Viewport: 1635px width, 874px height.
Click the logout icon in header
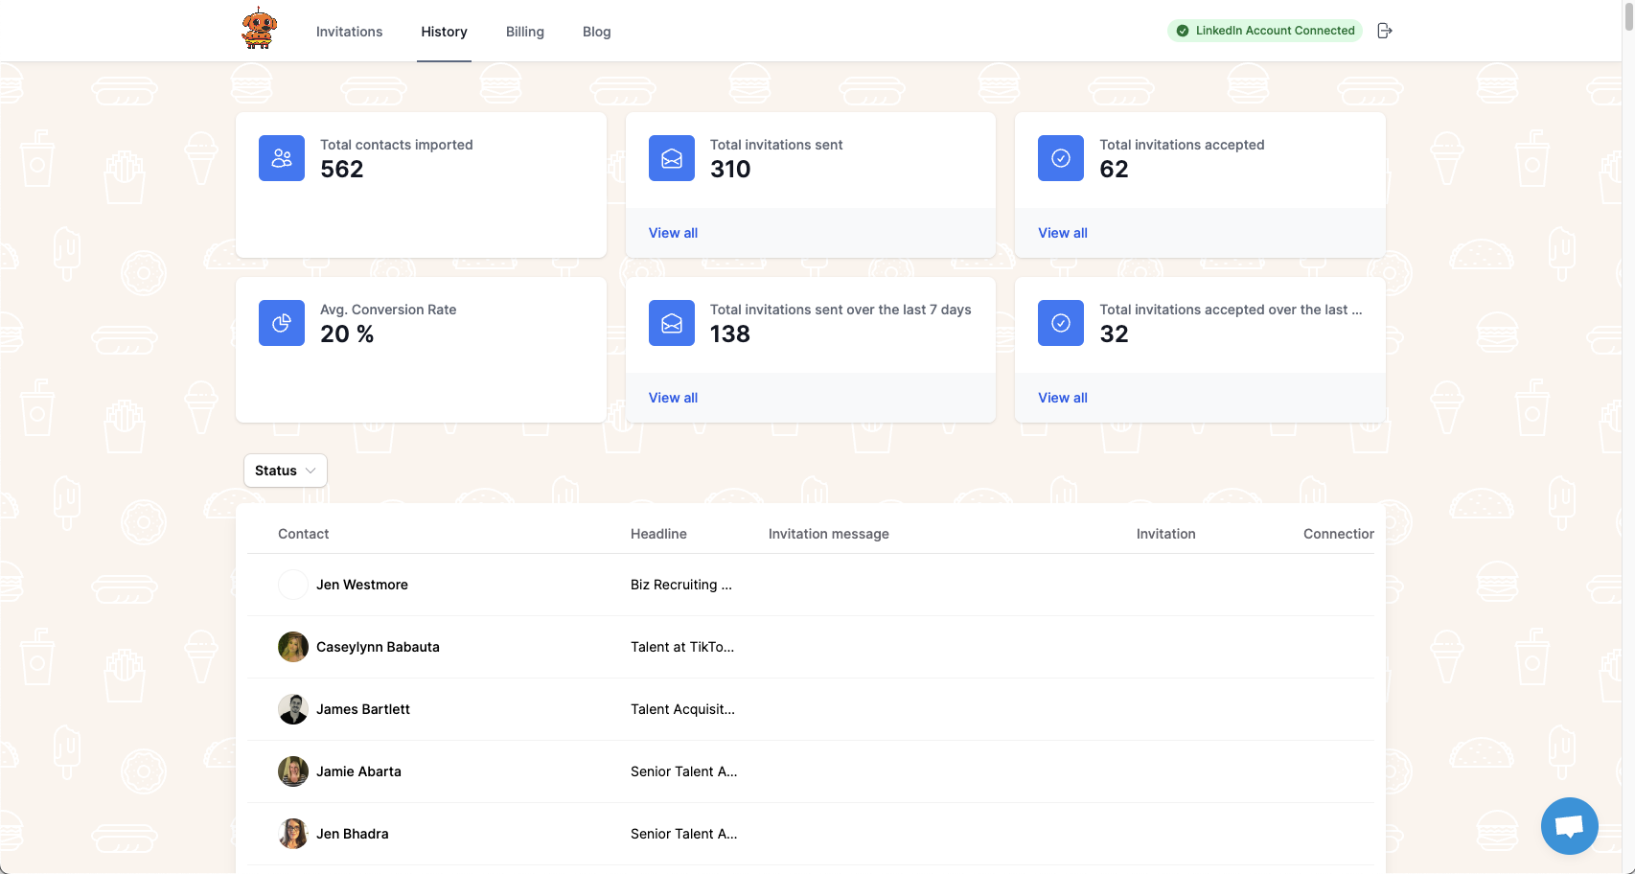tap(1384, 31)
